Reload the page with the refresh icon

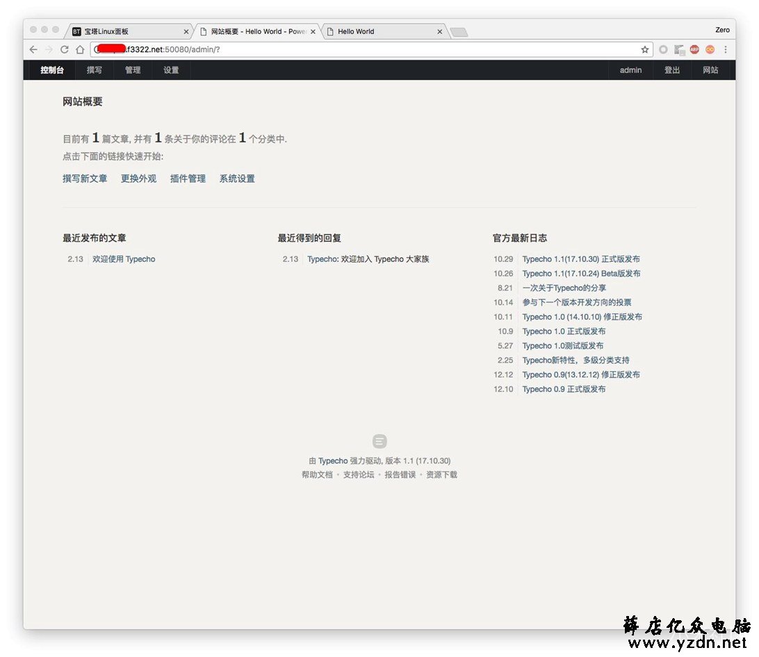pyautogui.click(x=65, y=49)
